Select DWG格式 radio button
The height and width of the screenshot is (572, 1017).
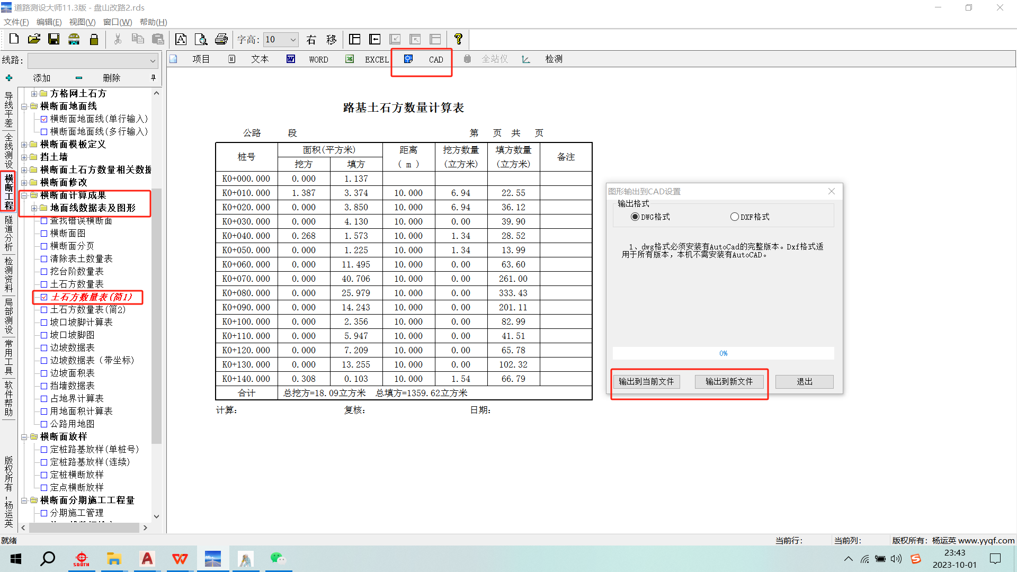(x=635, y=217)
